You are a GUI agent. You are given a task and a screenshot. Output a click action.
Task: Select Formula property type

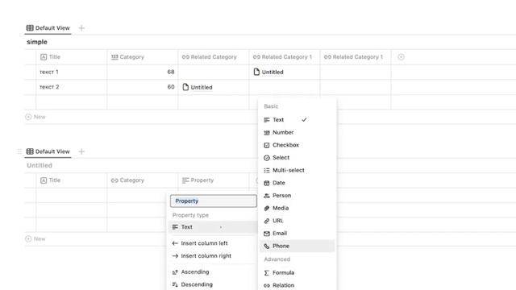pos(298,272)
